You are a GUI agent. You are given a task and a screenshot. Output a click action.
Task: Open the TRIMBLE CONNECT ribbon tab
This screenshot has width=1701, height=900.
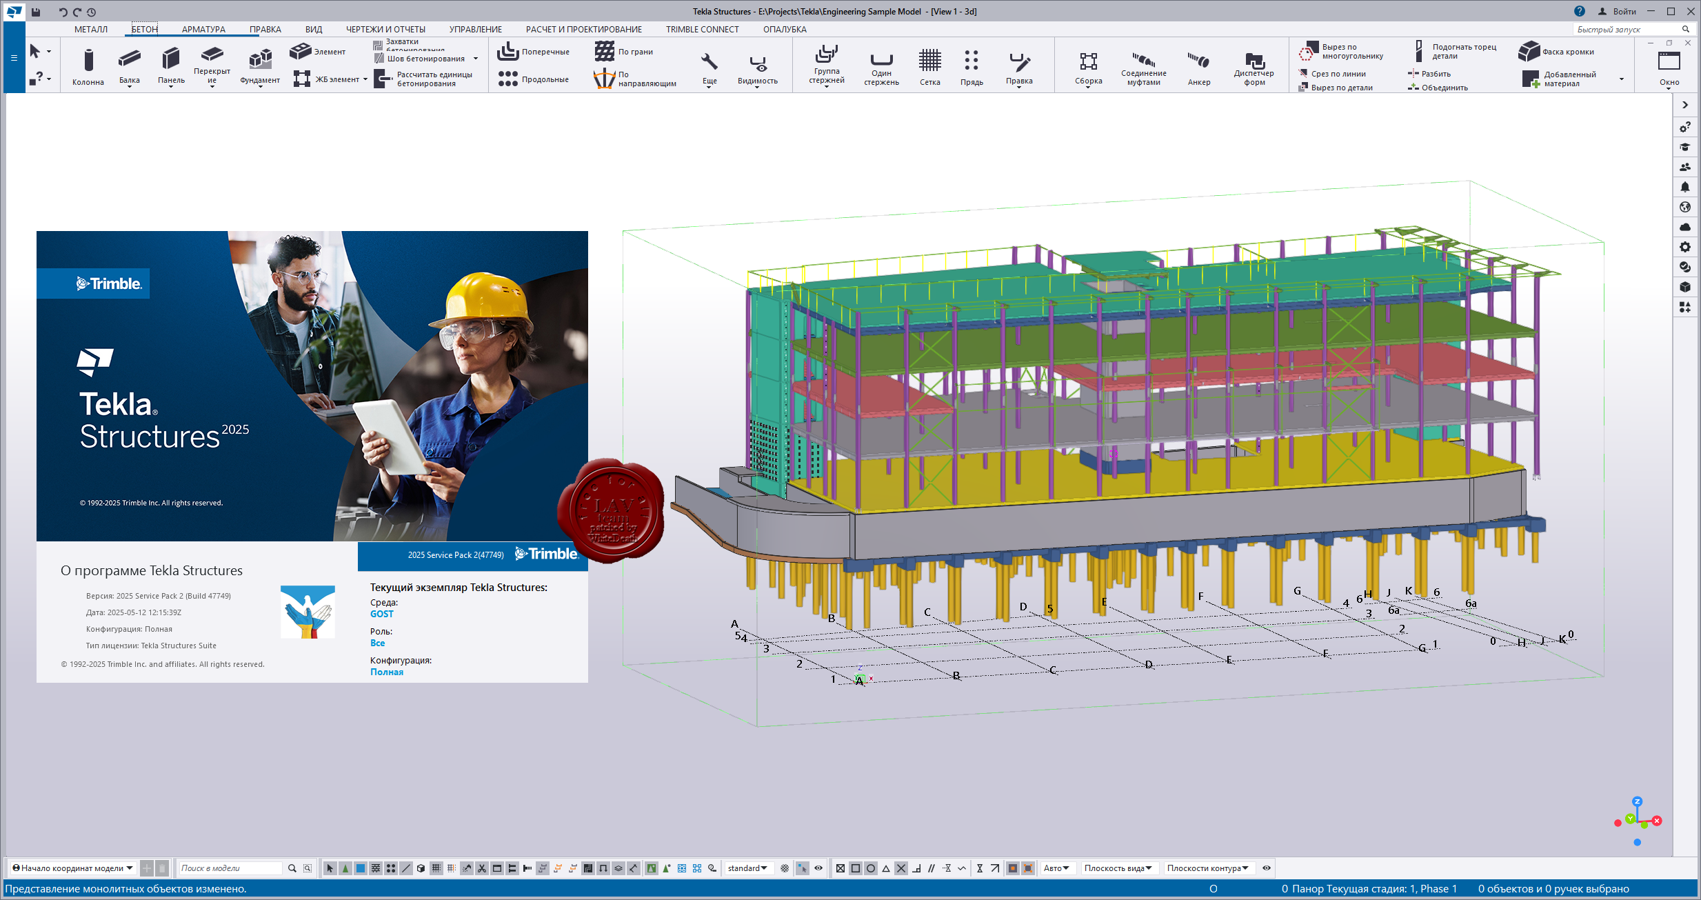coord(702,30)
